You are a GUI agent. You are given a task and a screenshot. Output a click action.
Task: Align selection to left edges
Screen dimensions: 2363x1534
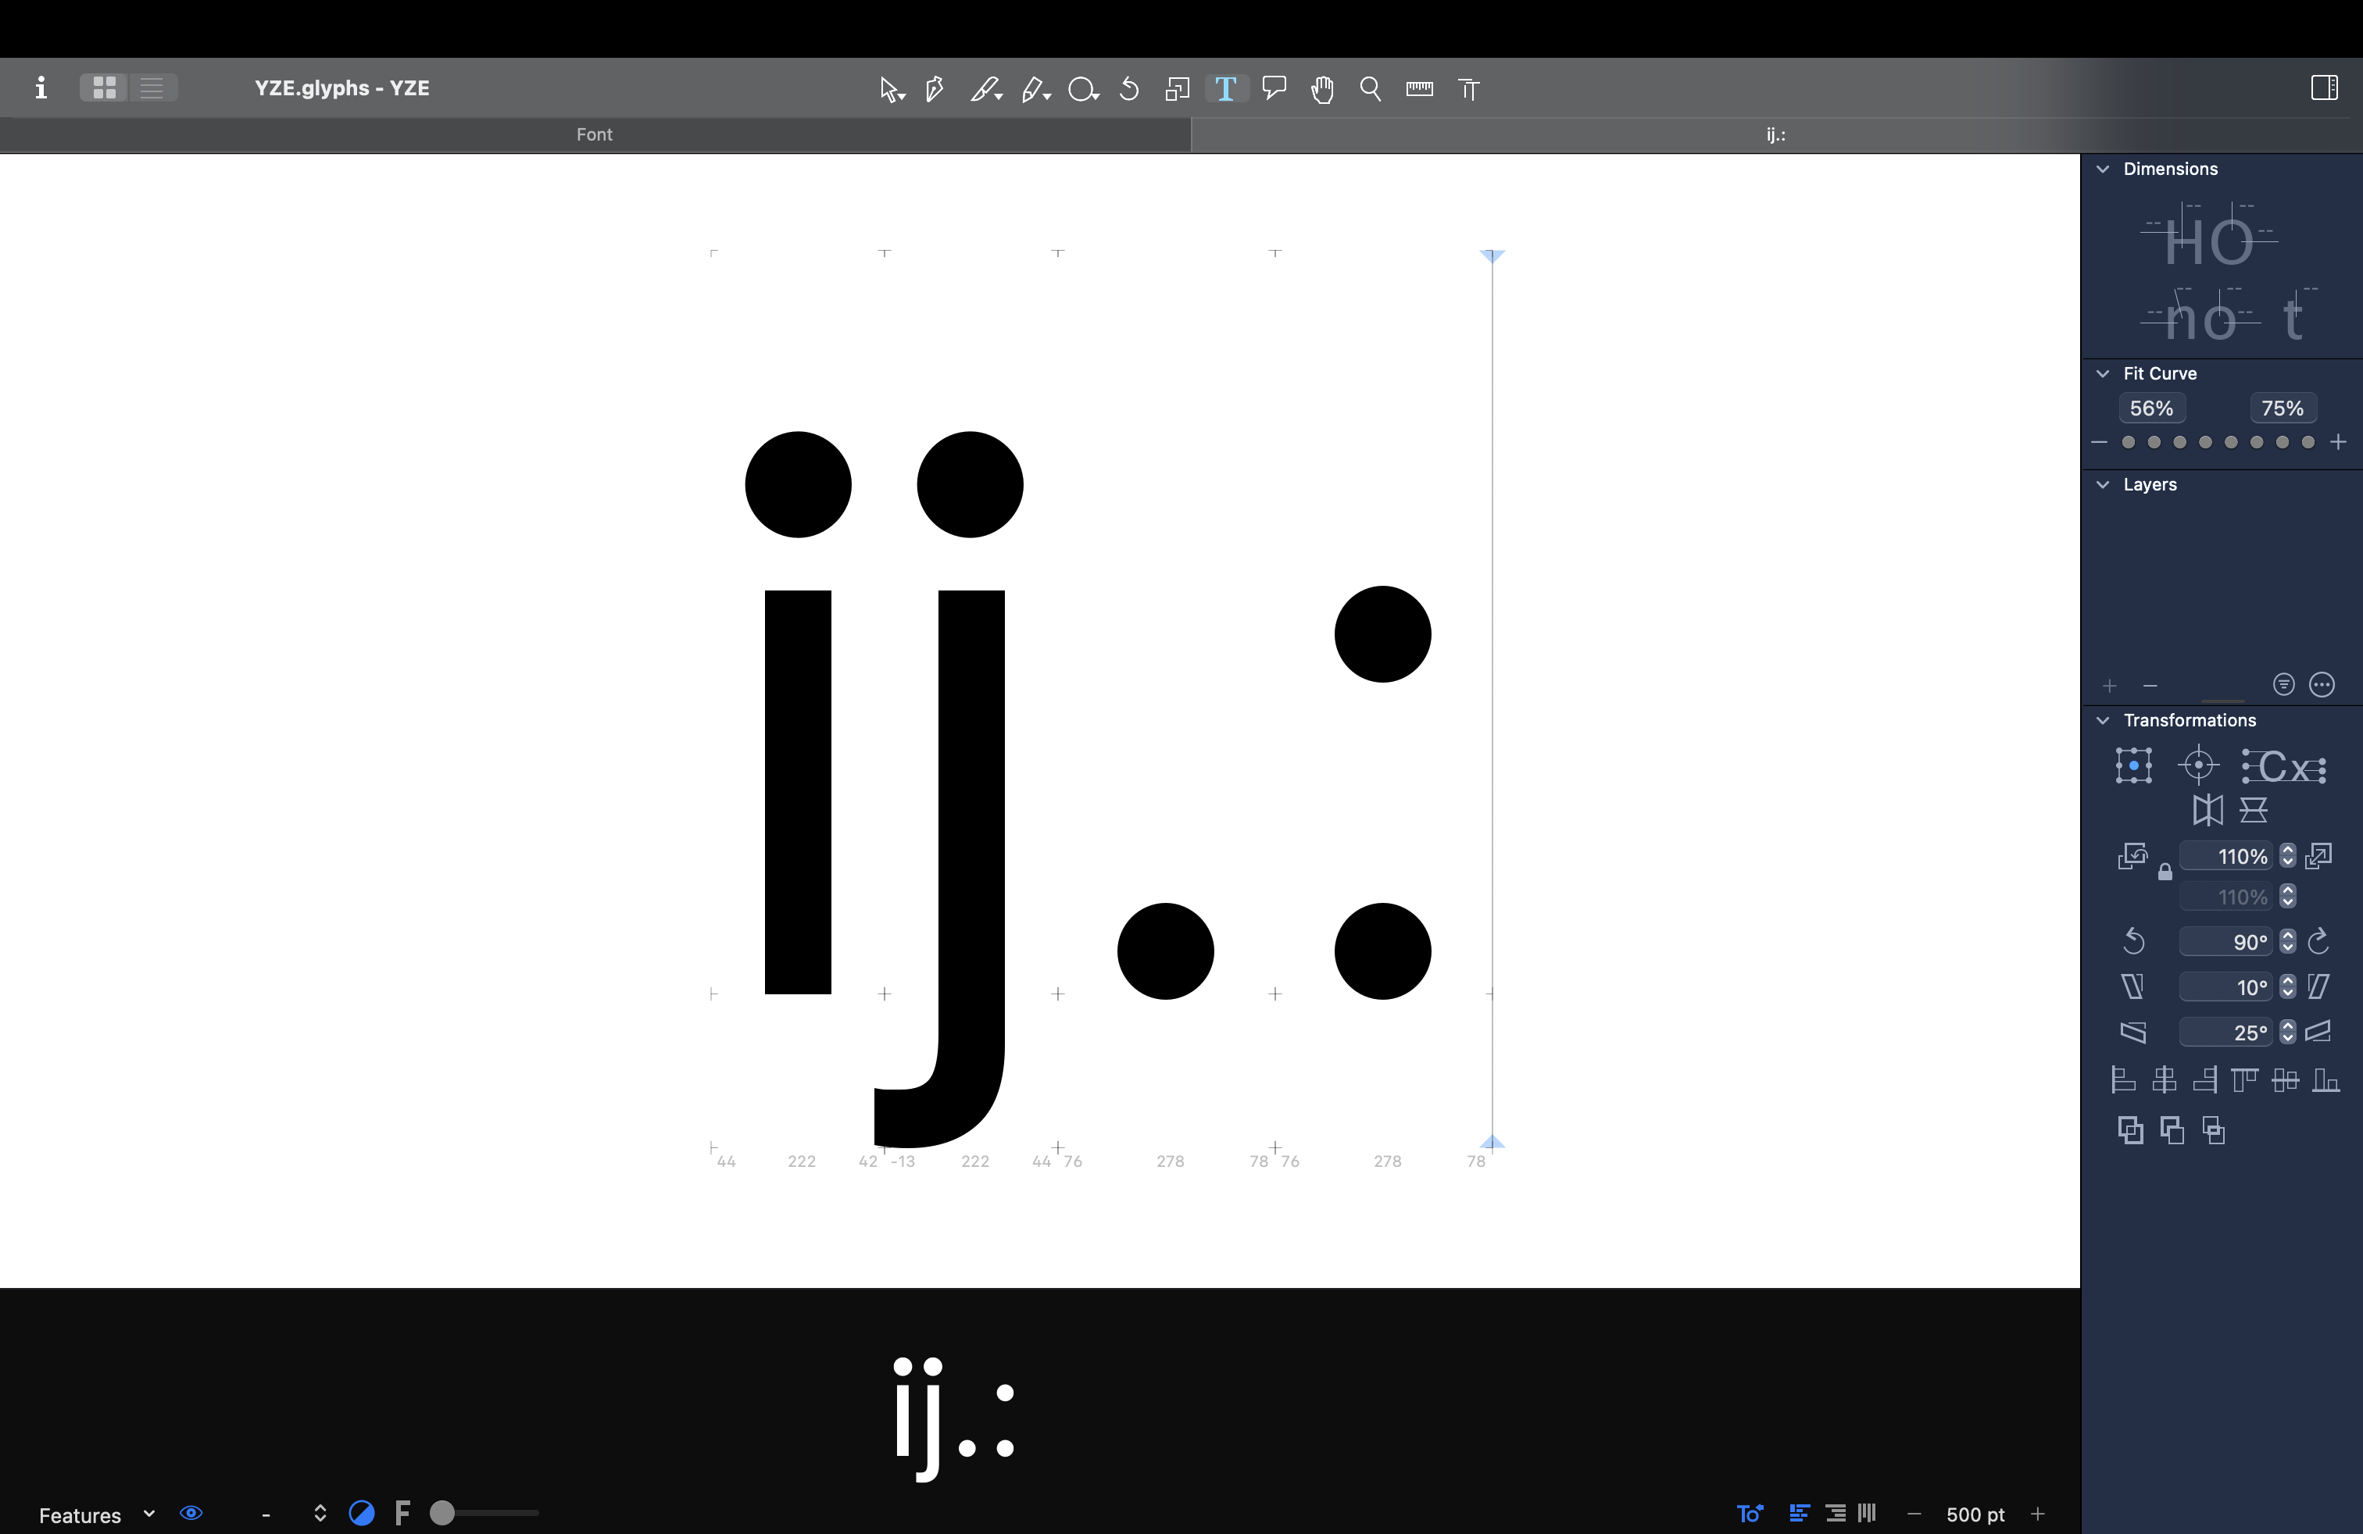(x=2123, y=1079)
